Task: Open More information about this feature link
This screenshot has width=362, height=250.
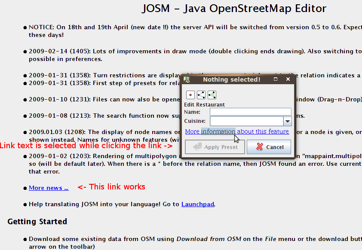Action: pos(237,131)
